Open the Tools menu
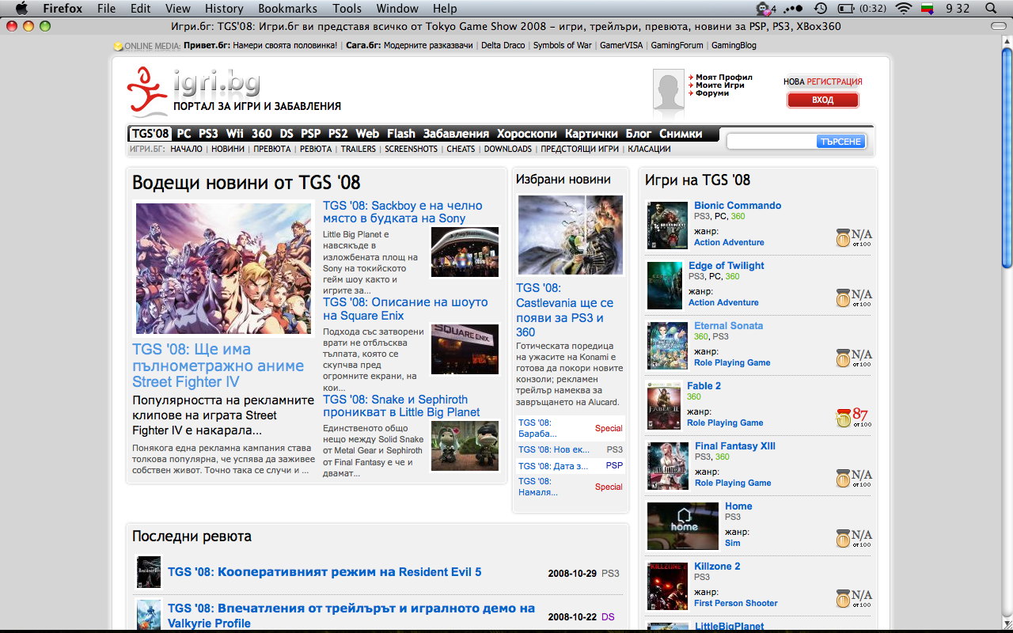 pyautogui.click(x=347, y=9)
